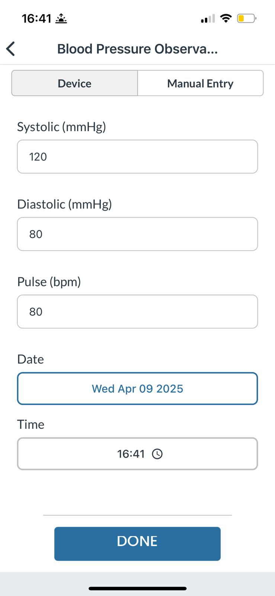Focus the Systolic field showing 120
This screenshot has width=275, height=596.
137,156
